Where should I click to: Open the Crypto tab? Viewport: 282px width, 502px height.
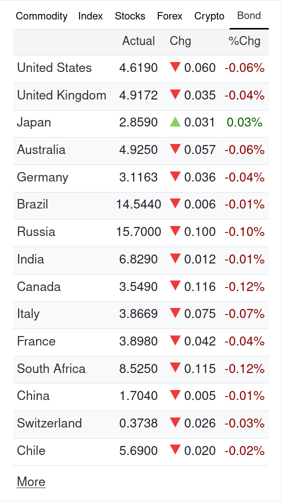[209, 16]
